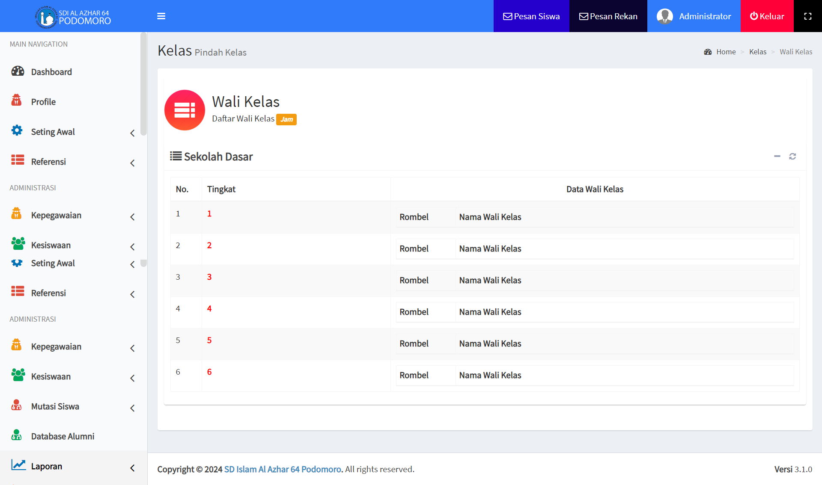Image resolution: width=822 pixels, height=485 pixels.
Task: Open Pesan Siswa messages
Action: coord(531,16)
